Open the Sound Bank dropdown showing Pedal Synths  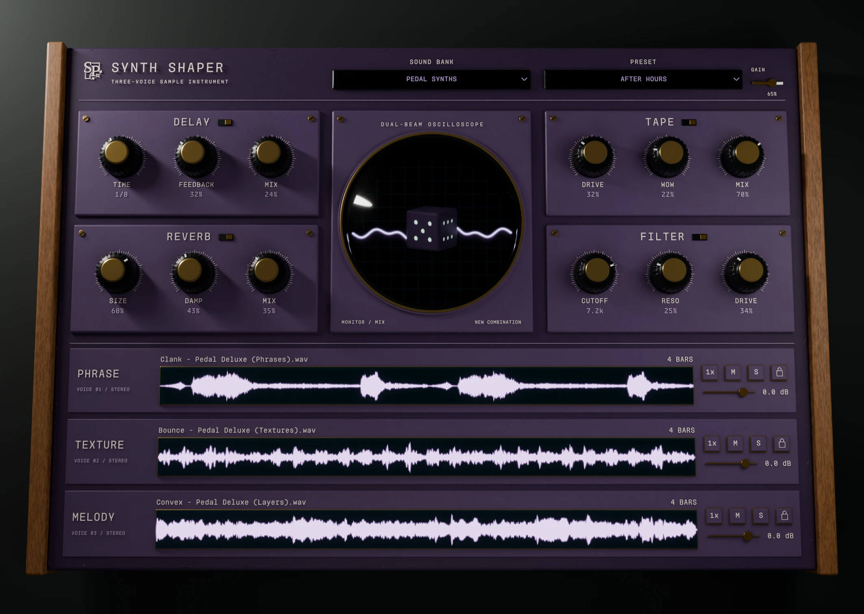click(x=432, y=79)
